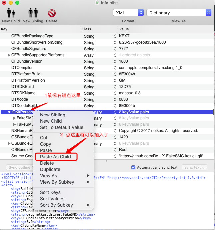Expand the OSBundleLibraries row
Image resolution: width=215 pixels, height=230 pixels.
9,143
